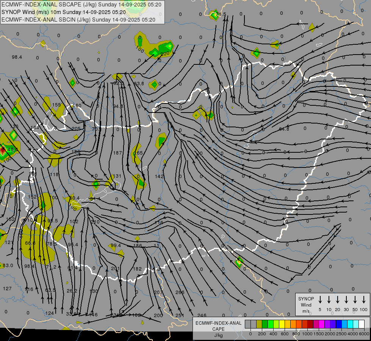Select the SBCIN title line in header
The image size is (371, 341).
coord(78,20)
